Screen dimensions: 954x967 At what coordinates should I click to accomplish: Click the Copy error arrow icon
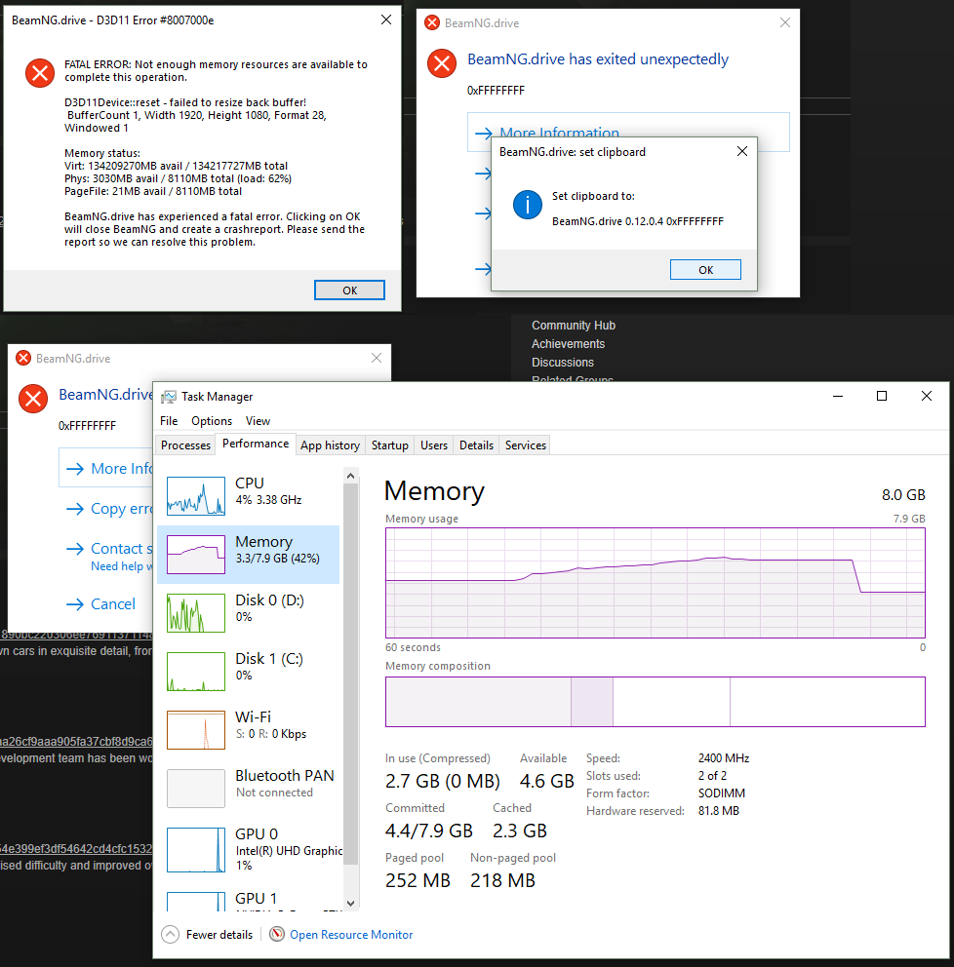click(75, 509)
